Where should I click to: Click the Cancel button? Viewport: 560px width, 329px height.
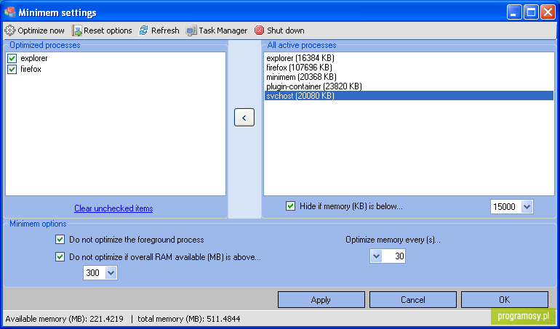413,300
